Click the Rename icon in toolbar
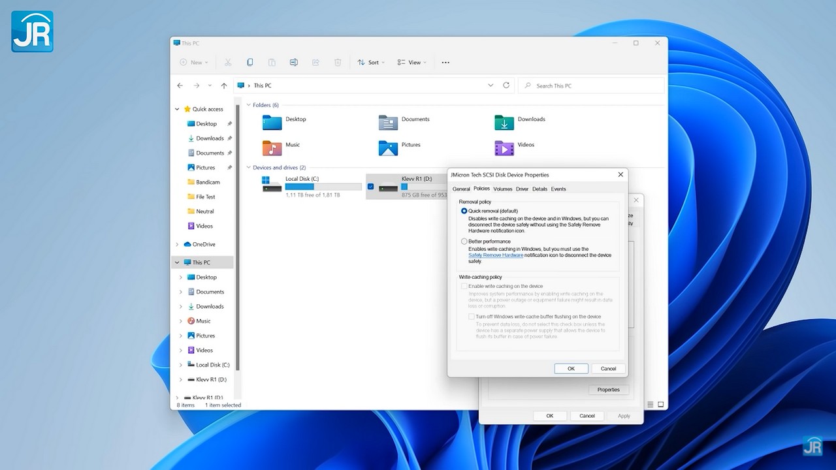The width and height of the screenshot is (836, 470). coord(293,63)
